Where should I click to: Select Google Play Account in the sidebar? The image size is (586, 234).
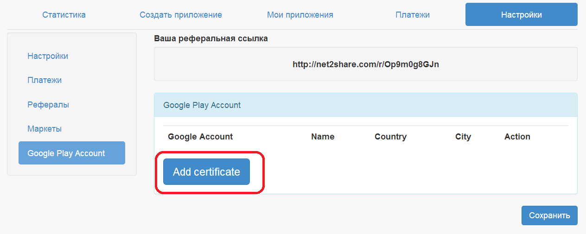(72, 153)
